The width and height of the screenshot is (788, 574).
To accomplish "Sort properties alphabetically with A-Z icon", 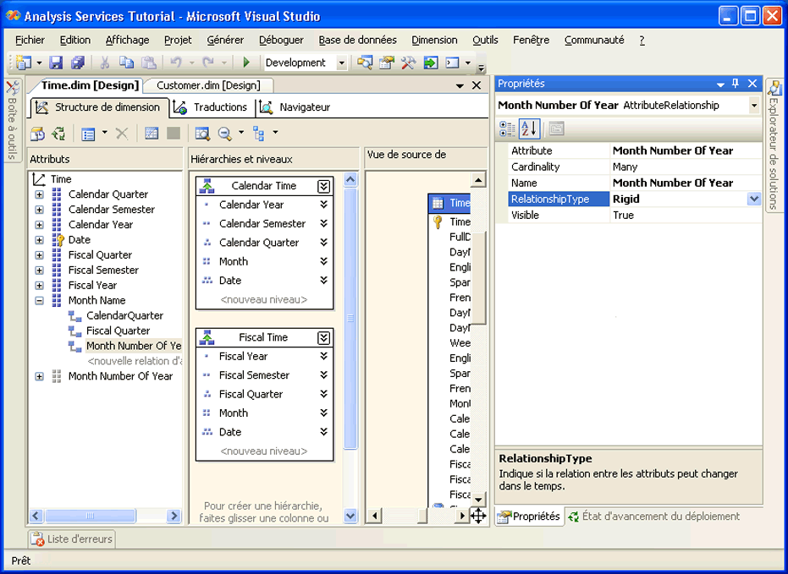I will point(529,128).
